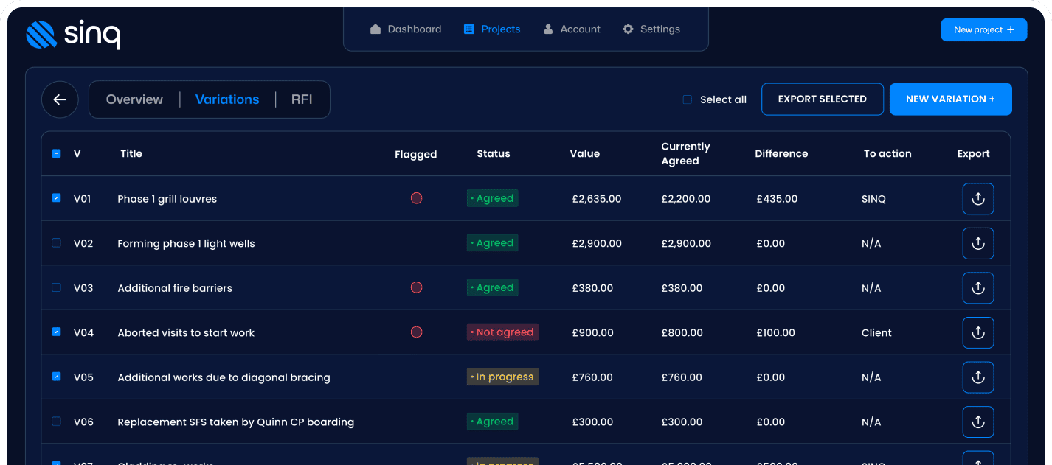This screenshot has width=1052, height=465.
Task: Select 'Replacement SFS taken by Quinn CP boarding'
Action: click(236, 422)
